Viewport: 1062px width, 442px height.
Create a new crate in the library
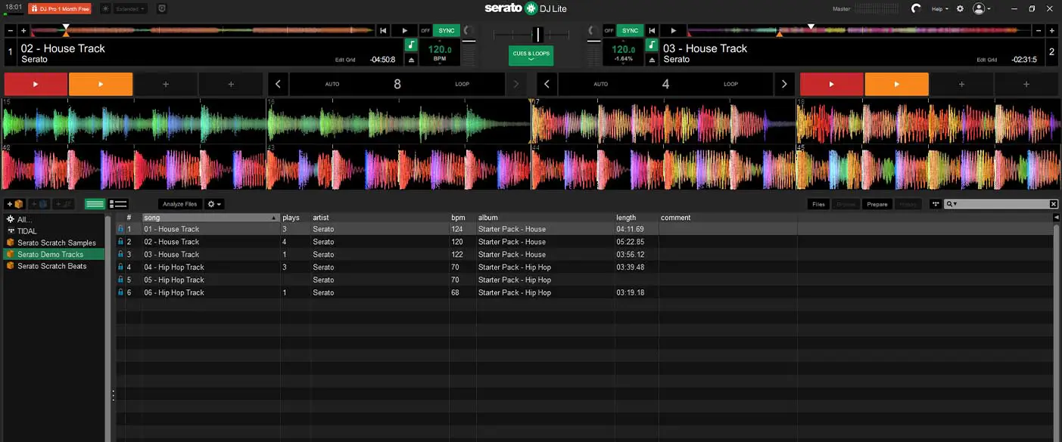coord(14,204)
